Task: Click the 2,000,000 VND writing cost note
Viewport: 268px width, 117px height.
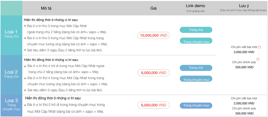Action: (x=244, y=103)
